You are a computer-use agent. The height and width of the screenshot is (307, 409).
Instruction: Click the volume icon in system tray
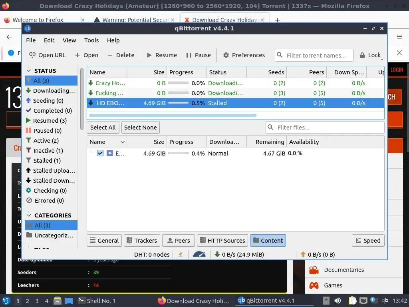click(x=338, y=301)
